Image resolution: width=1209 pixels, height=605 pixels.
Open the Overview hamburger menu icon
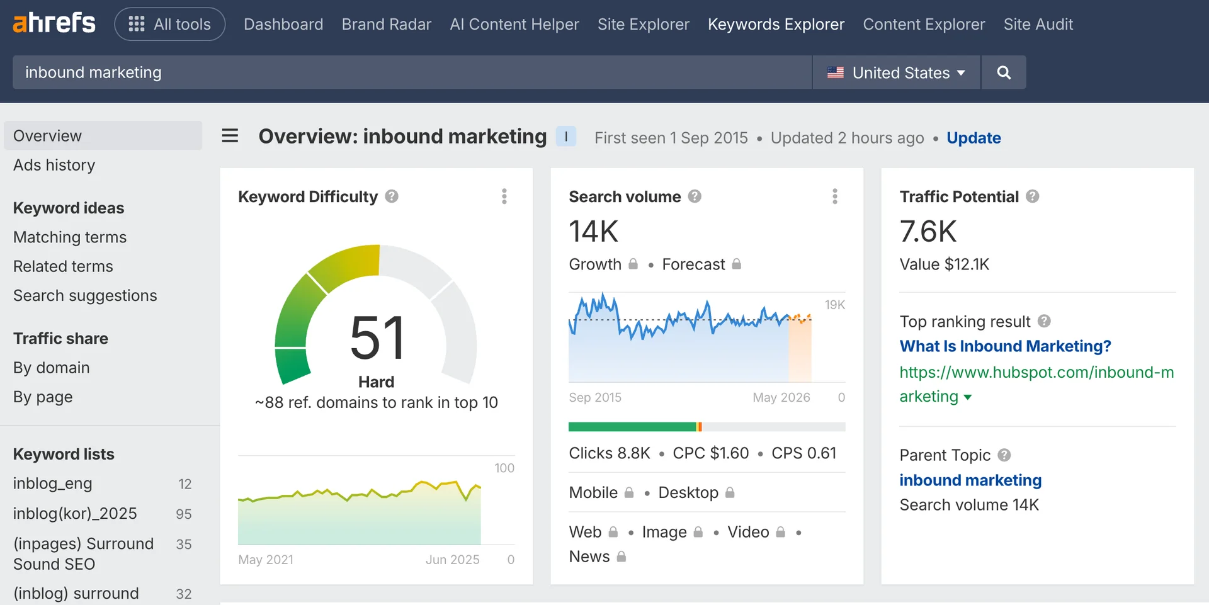(x=230, y=136)
